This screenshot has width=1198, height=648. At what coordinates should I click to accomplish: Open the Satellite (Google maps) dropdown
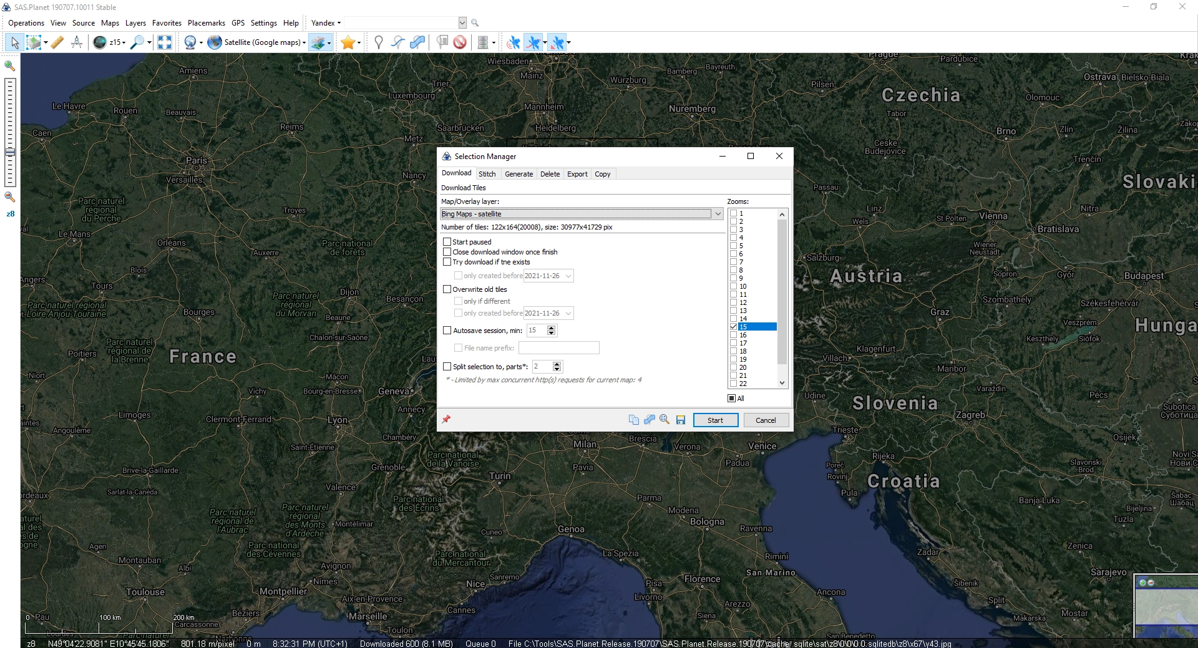(304, 43)
